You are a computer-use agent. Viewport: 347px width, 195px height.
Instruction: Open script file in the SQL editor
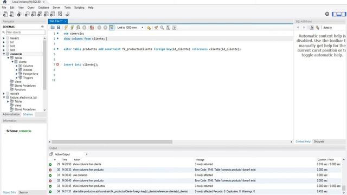[x=53, y=28]
